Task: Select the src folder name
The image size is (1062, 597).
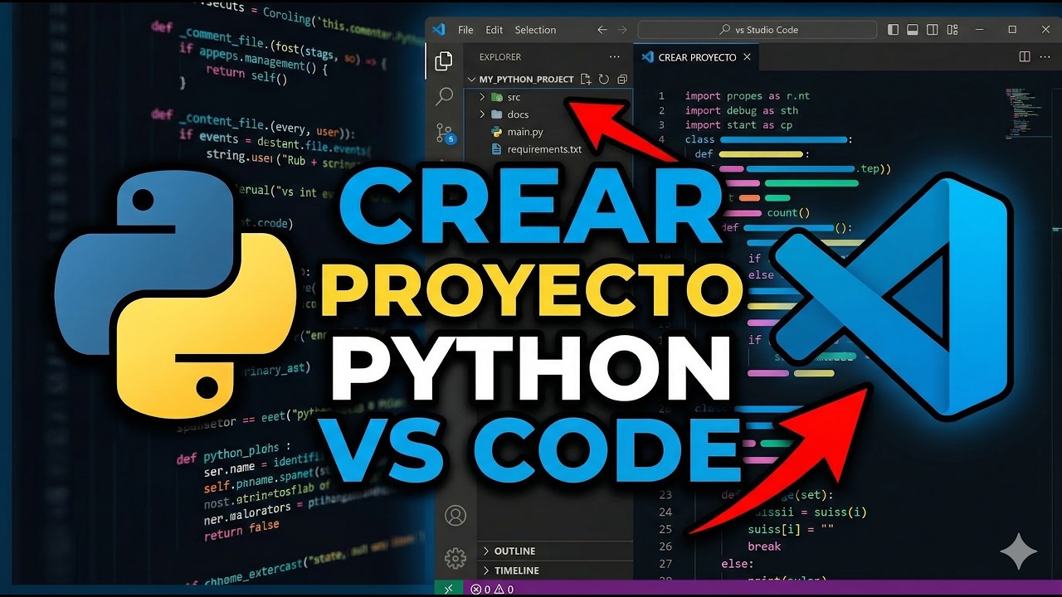Action: 514,97
